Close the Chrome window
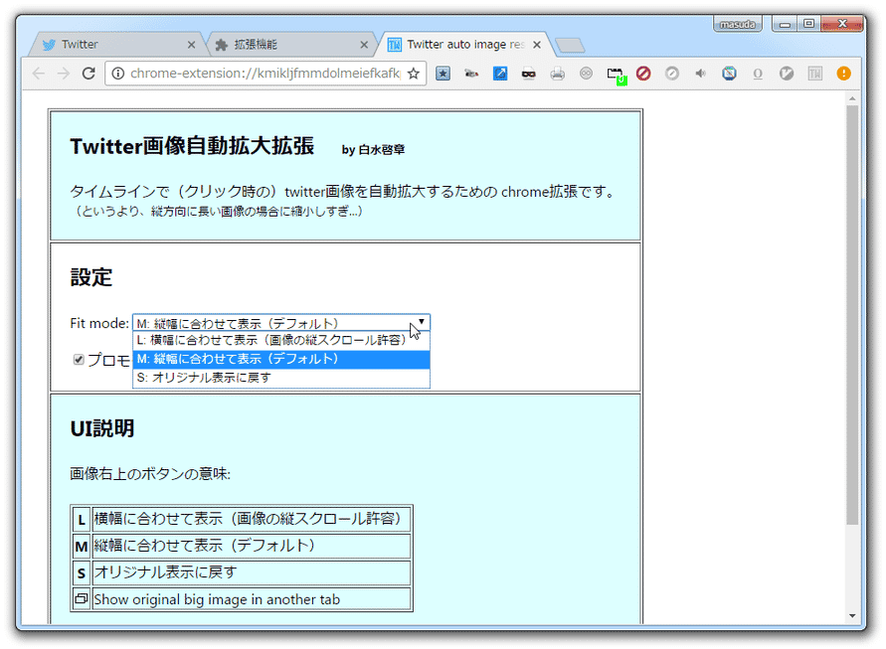Image resolution: width=886 pixels, height=649 pixels. [x=842, y=24]
